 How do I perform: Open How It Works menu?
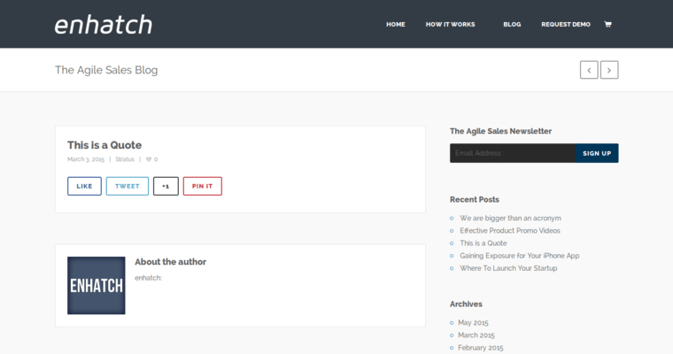click(450, 24)
